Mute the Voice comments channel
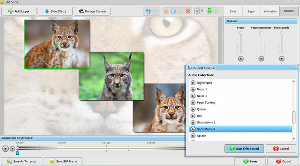The width and height of the screenshot is (300, 166). point(261,59)
